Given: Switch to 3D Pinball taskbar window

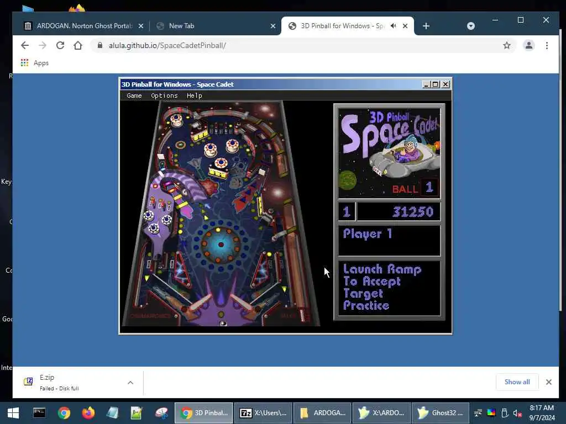Looking at the screenshot, I should tap(204, 413).
